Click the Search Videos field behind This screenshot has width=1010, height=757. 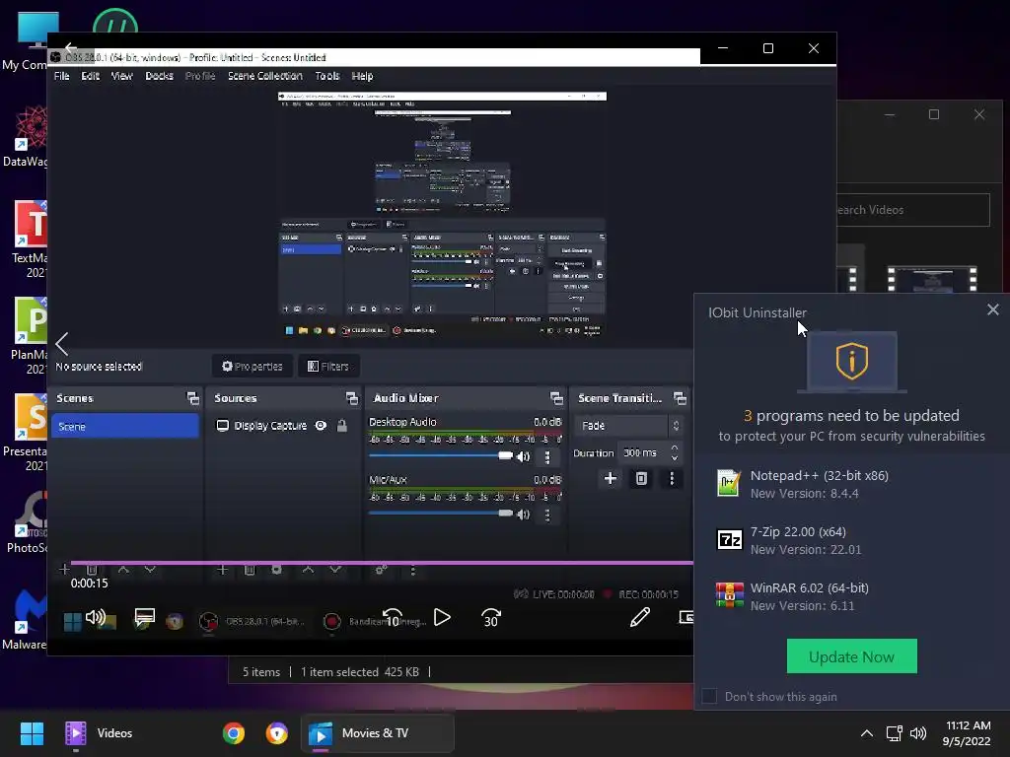coord(913,210)
